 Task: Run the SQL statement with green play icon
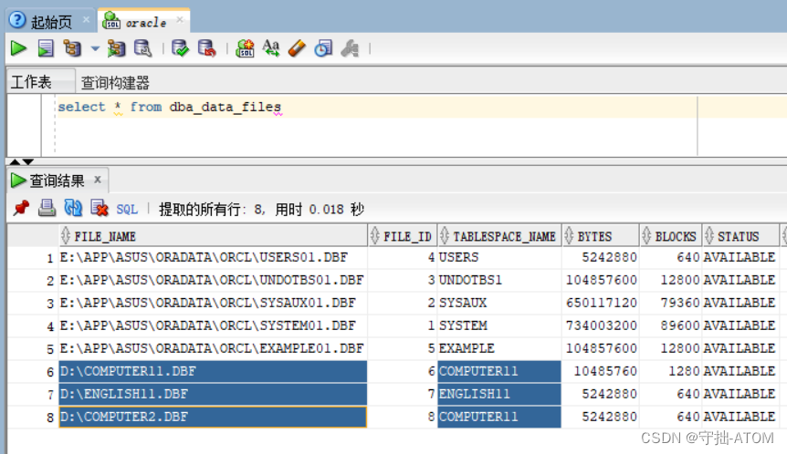18,48
